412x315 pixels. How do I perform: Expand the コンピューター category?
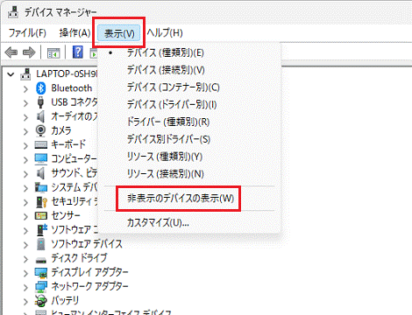tap(25, 160)
